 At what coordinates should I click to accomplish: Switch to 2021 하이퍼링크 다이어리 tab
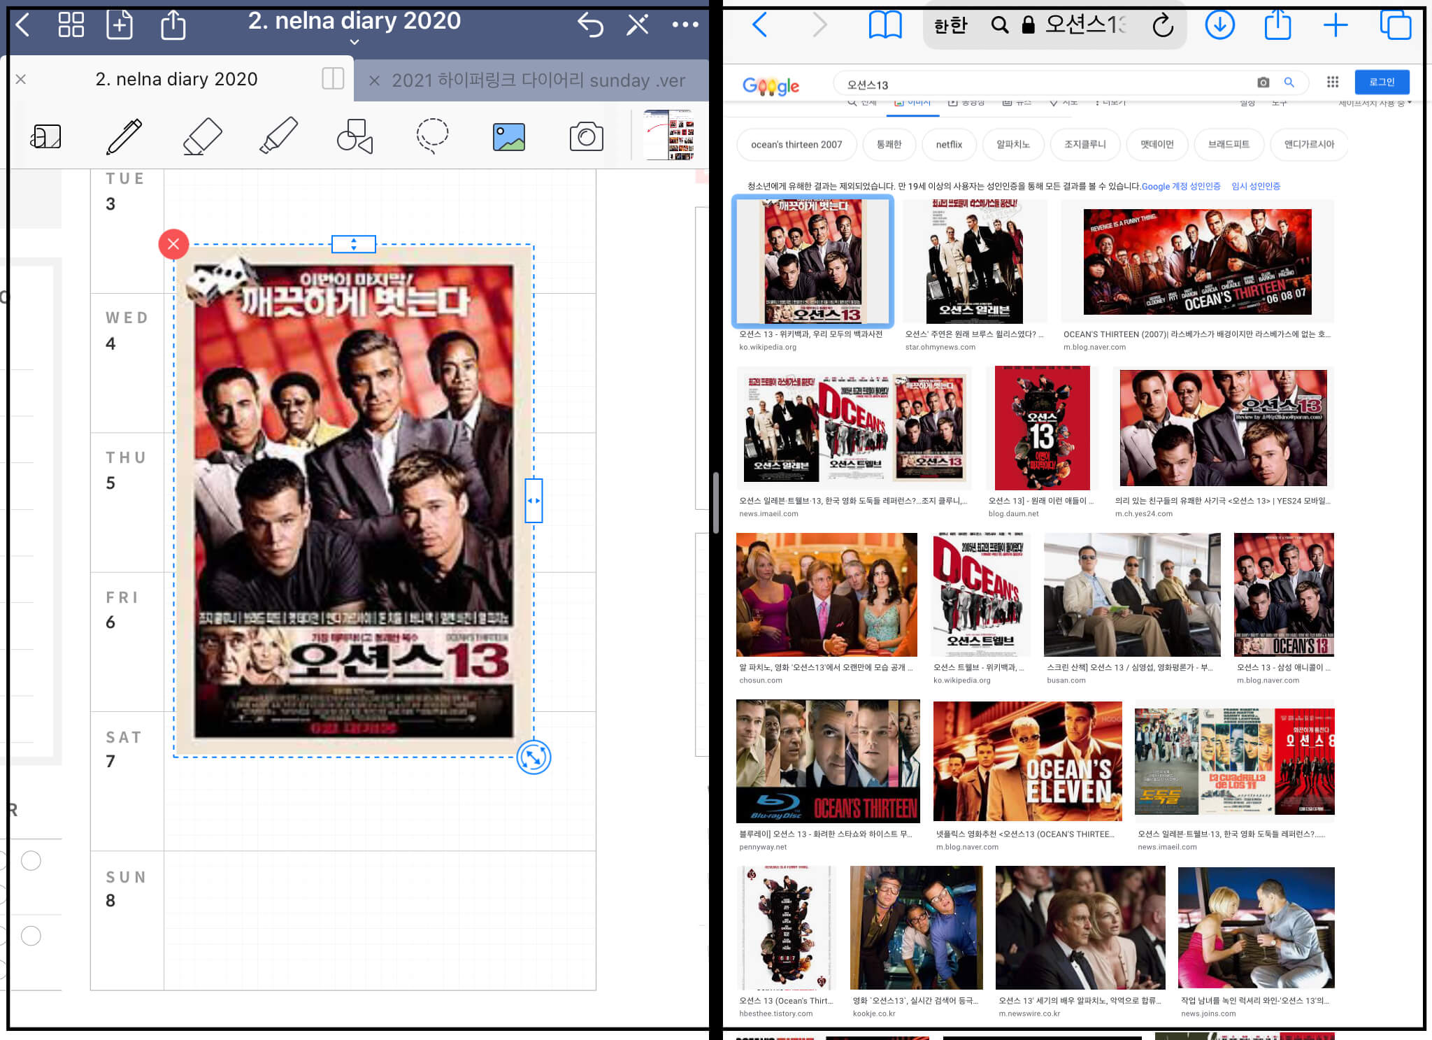click(x=538, y=80)
